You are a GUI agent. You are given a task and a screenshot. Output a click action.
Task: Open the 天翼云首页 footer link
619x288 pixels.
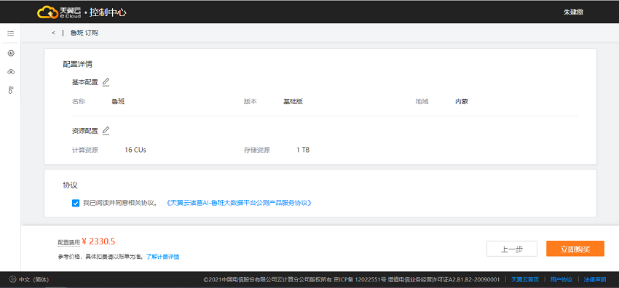pos(525,280)
